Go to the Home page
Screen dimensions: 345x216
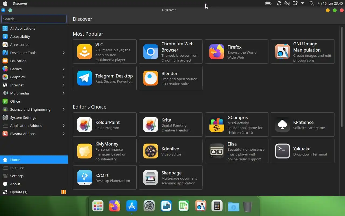click(x=34, y=160)
